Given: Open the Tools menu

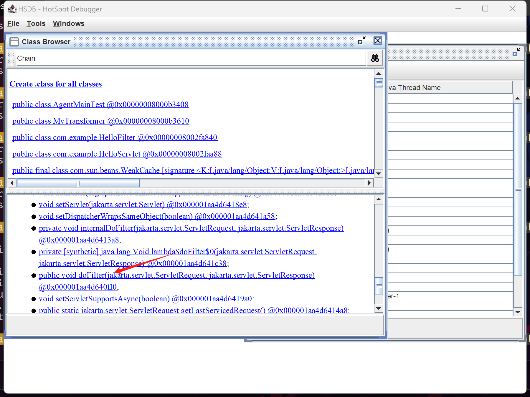Looking at the screenshot, I should pyautogui.click(x=36, y=24).
